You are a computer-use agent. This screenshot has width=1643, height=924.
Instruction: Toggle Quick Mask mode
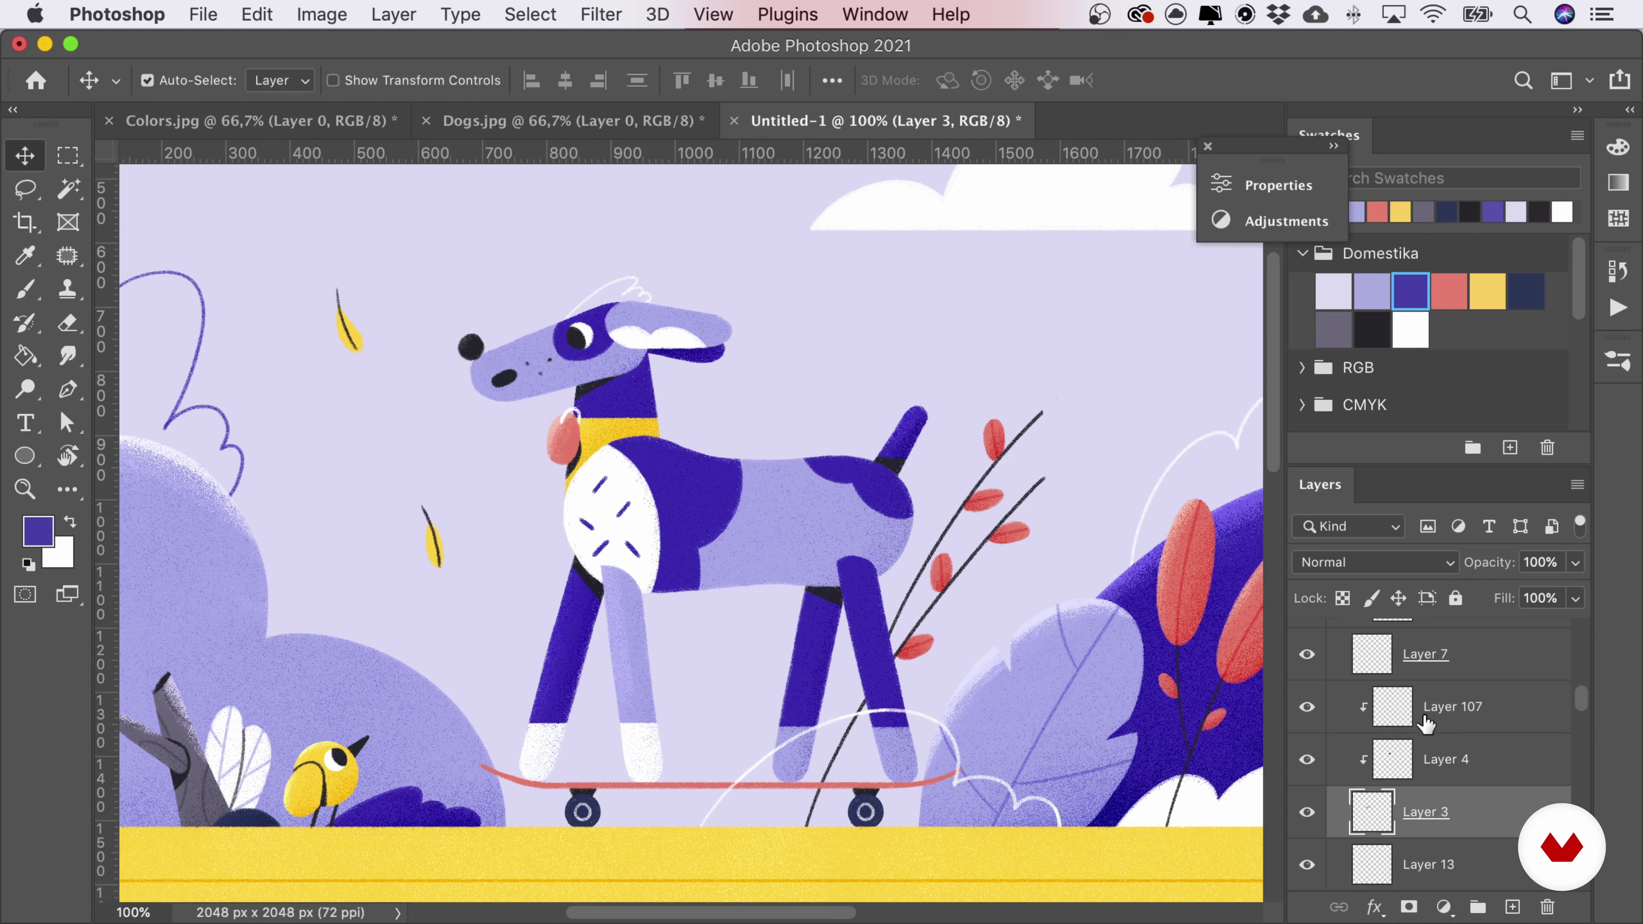pos(25,595)
